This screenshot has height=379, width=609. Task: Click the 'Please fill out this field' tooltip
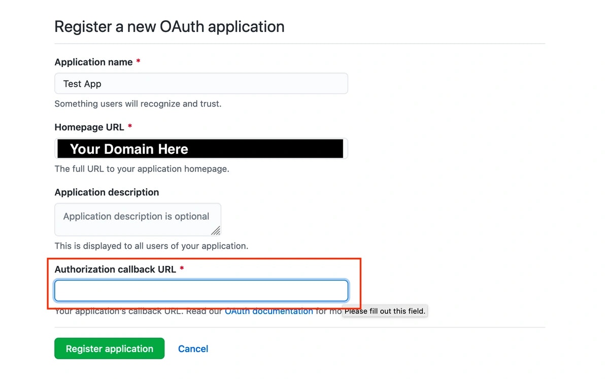384,311
